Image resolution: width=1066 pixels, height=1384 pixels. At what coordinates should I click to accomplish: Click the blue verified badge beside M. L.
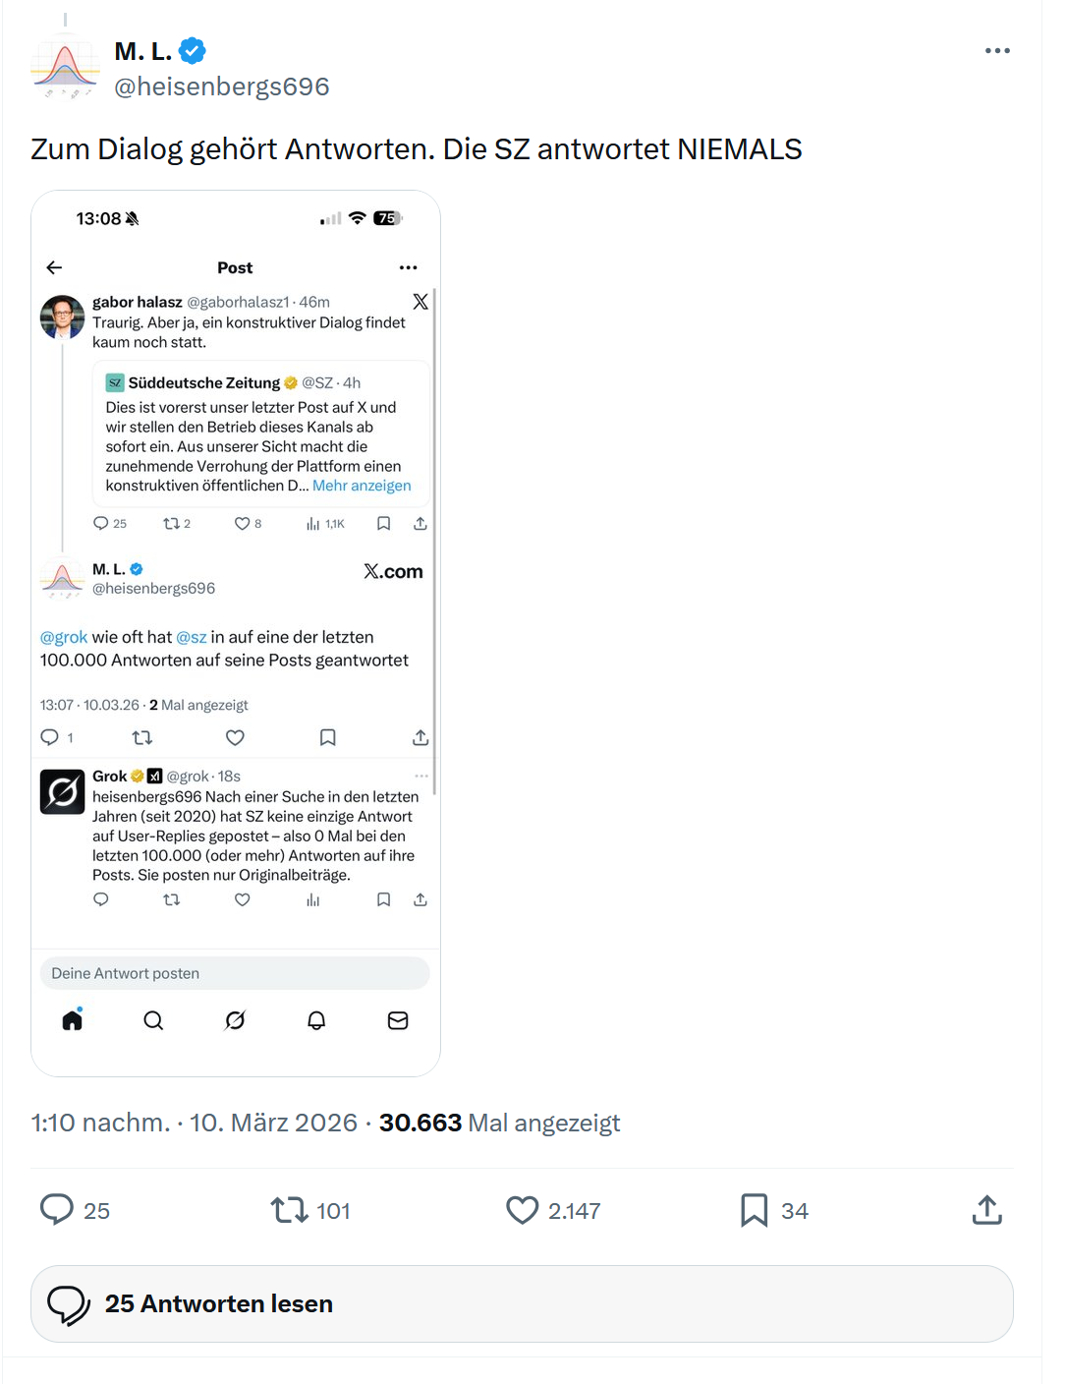[193, 50]
